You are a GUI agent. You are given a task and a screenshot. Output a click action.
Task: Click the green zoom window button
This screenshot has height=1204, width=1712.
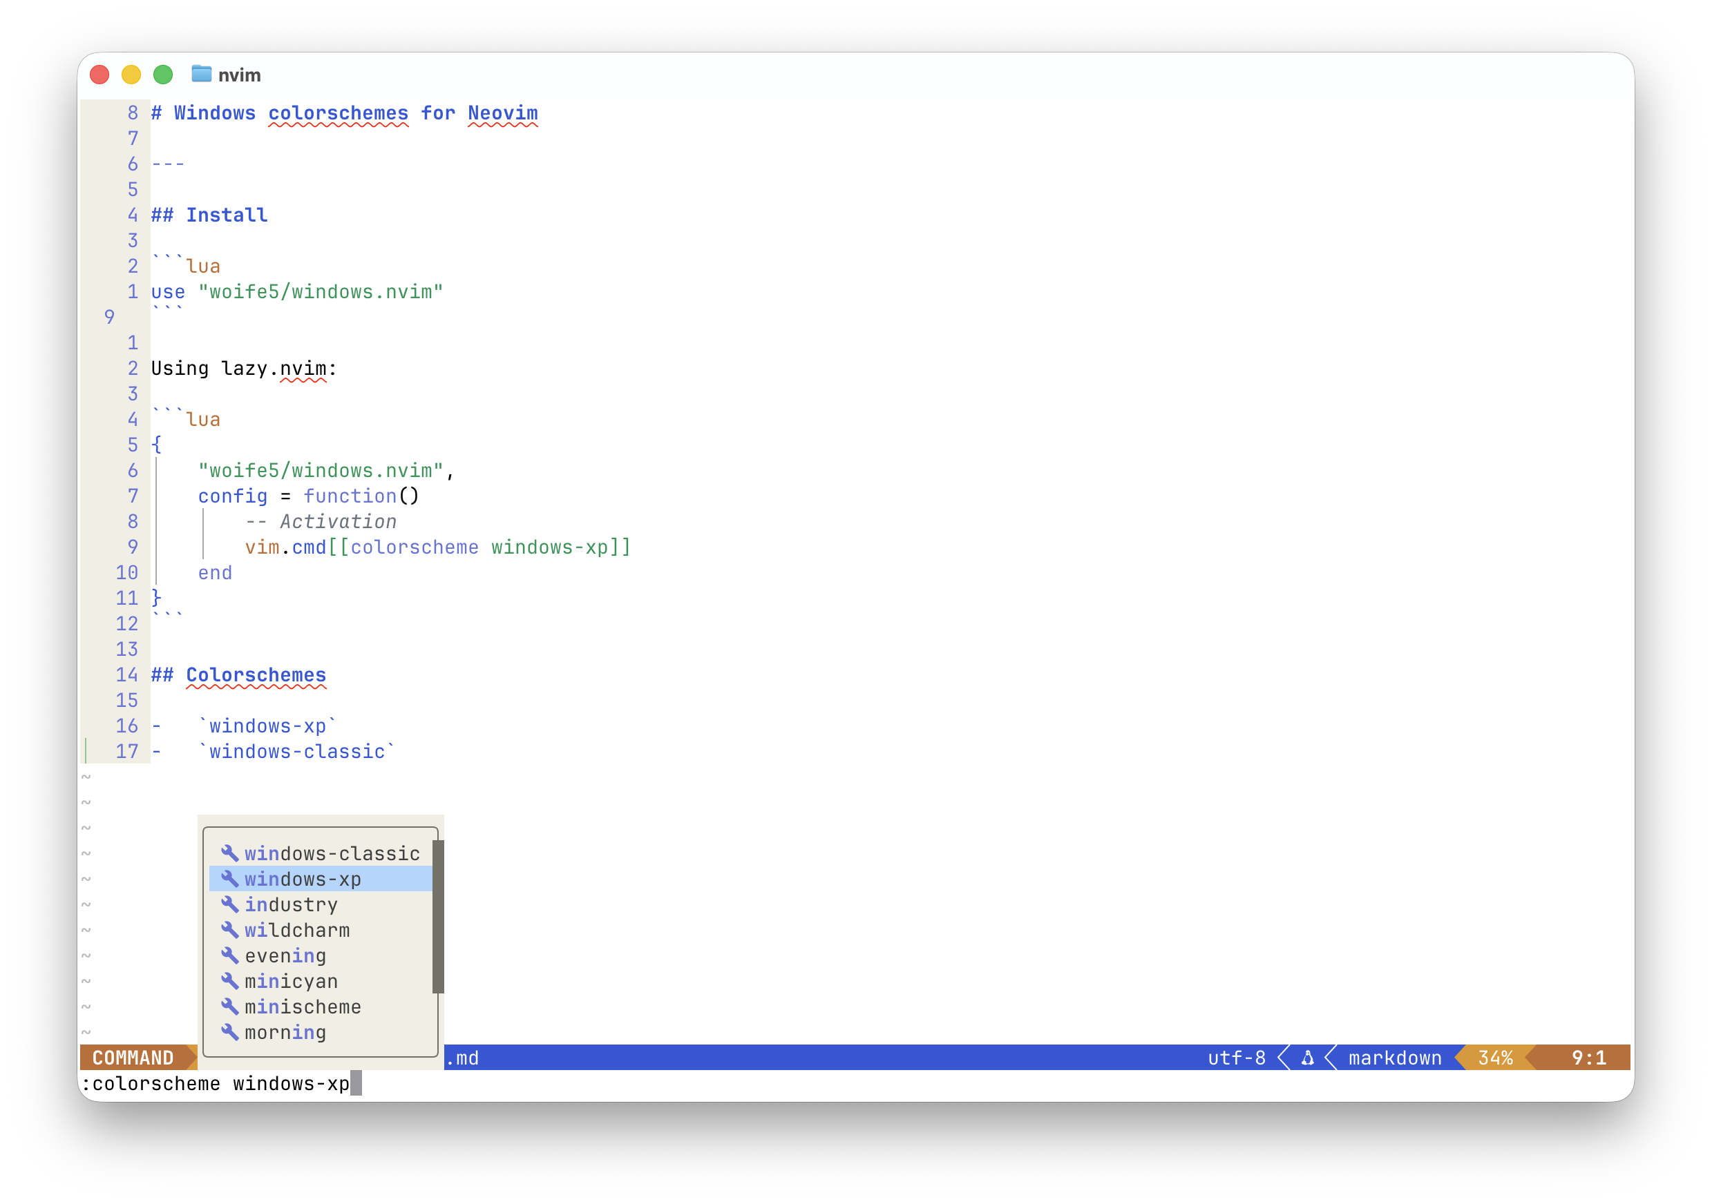[x=163, y=75]
